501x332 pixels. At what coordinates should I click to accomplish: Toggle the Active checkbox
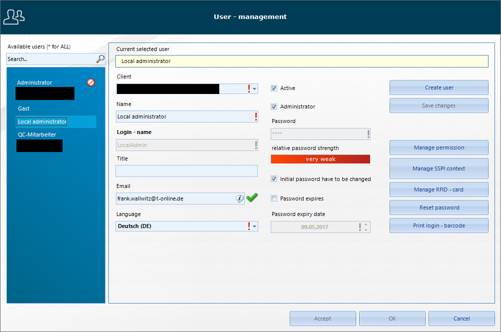(274, 88)
